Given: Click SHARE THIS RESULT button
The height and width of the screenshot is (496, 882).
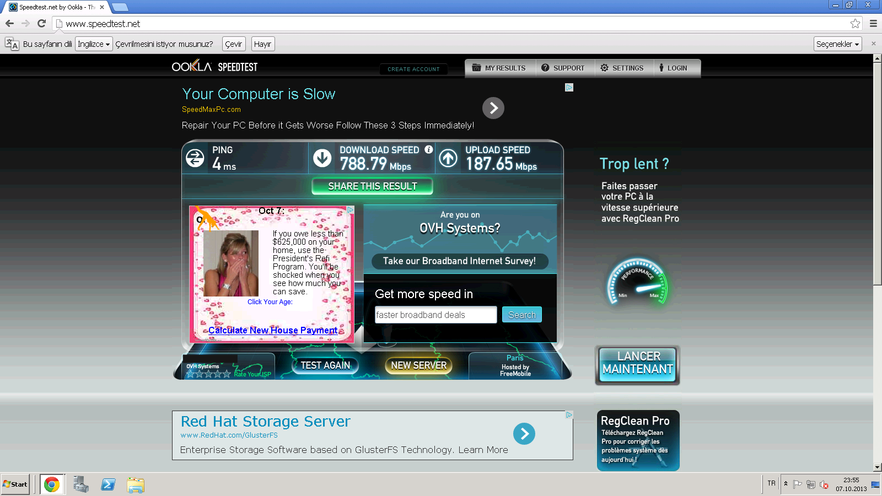Looking at the screenshot, I should tap(372, 186).
